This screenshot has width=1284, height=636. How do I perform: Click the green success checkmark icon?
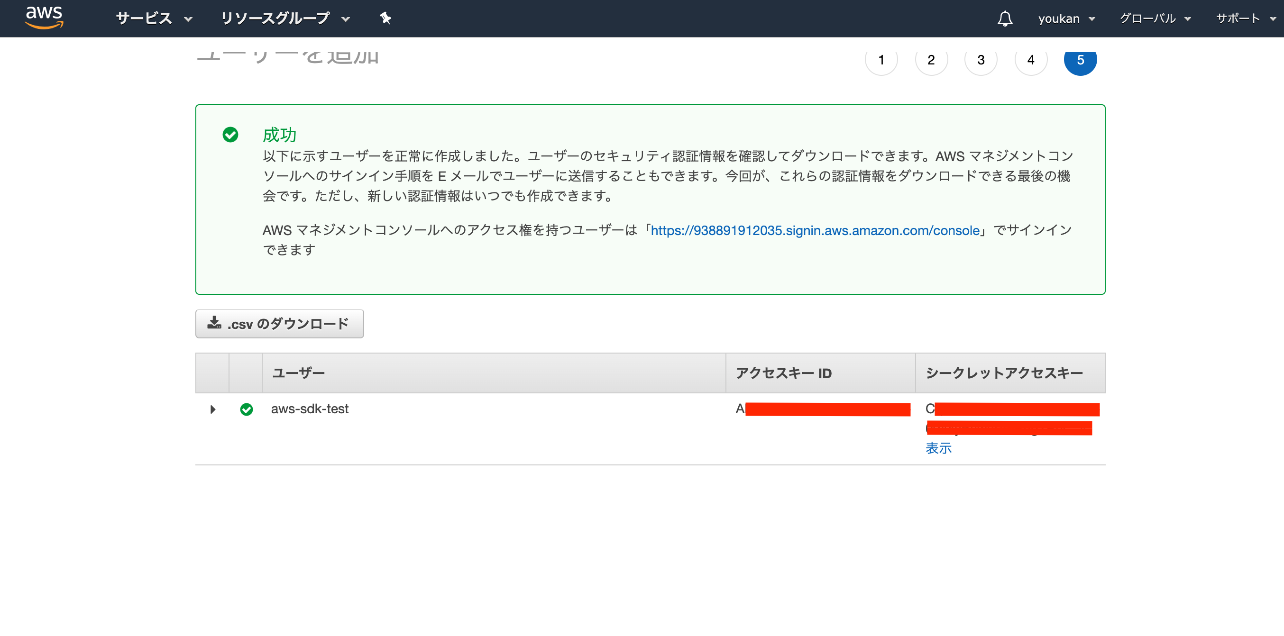click(230, 135)
